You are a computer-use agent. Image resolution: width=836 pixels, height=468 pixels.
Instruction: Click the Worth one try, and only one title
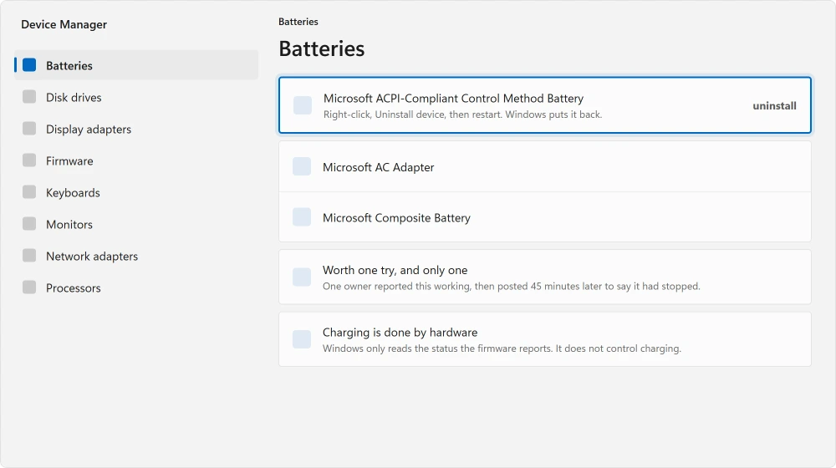(x=395, y=270)
